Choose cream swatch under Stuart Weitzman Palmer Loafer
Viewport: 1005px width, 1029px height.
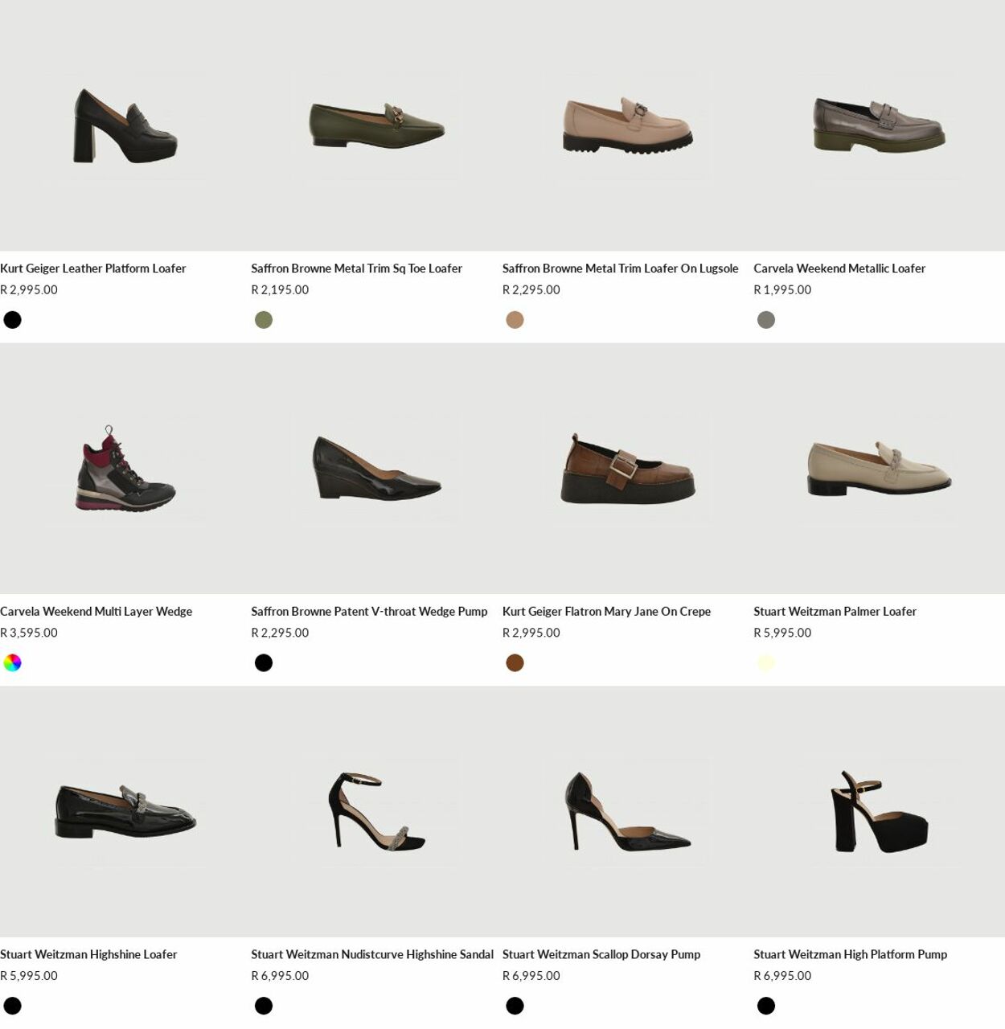point(766,663)
